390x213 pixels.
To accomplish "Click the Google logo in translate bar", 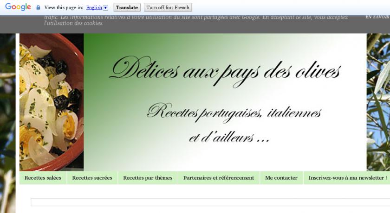I will pos(18,7).
